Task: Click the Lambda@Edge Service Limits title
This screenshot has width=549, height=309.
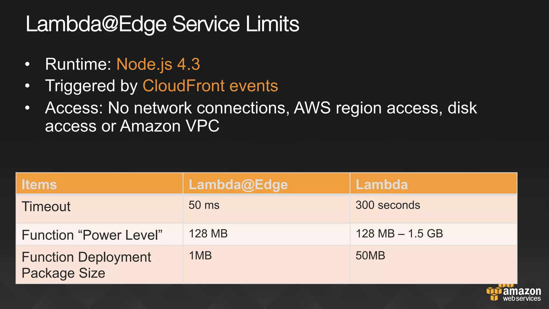Action: point(162,24)
